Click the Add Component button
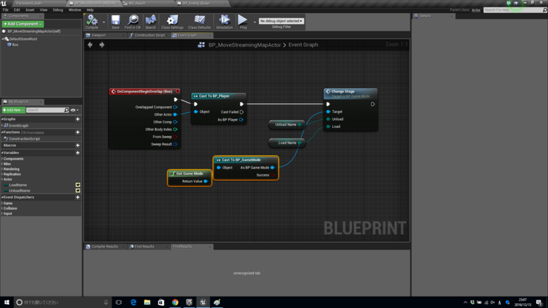The image size is (548, 308). pyautogui.click(x=23, y=24)
